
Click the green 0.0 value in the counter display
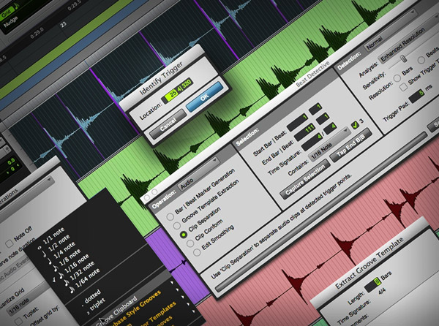tap(11, 162)
